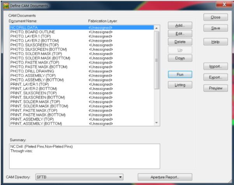234x185 pixels.
Task: Close the Define CAM Documents dialog via Close button
Action: [216, 17]
